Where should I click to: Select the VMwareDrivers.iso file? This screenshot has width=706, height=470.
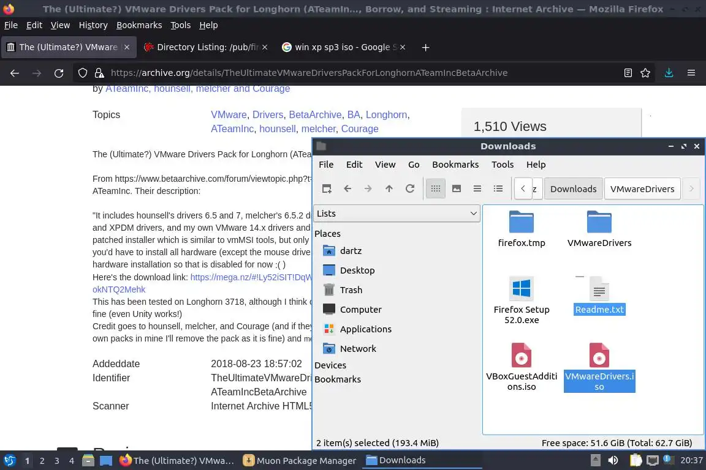599,367
